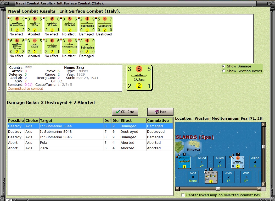The width and height of the screenshot is (275, 201).
Task: Click the large CA Zara detail counter
Action: coord(139,78)
